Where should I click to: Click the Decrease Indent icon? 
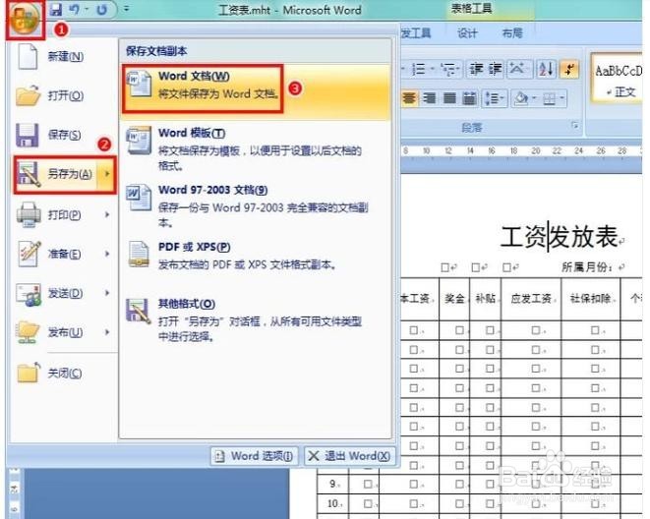[476, 69]
